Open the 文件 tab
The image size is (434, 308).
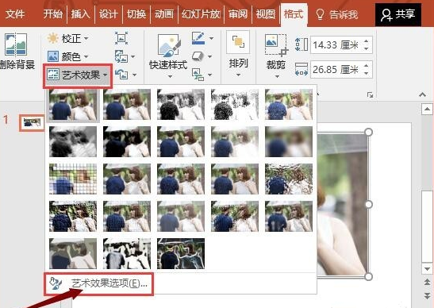15,13
